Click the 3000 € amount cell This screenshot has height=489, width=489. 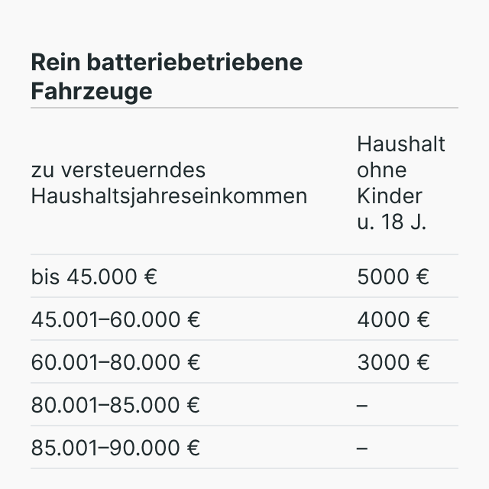pyautogui.click(x=393, y=362)
